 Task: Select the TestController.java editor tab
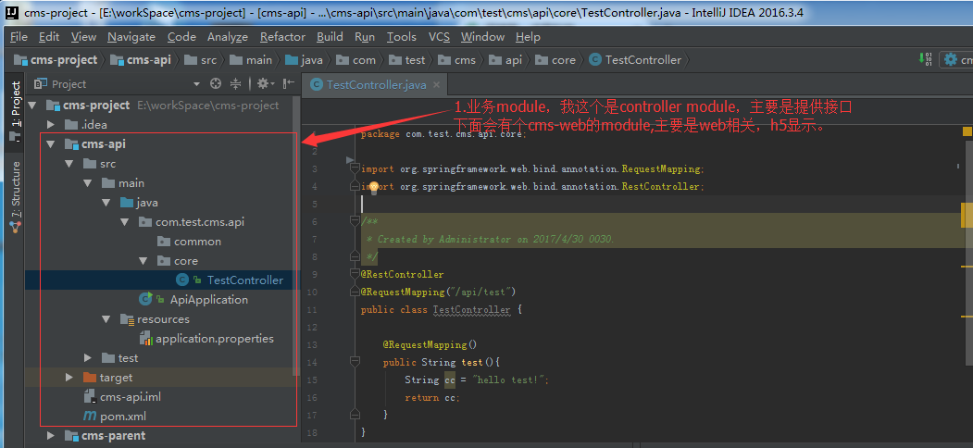coord(376,85)
